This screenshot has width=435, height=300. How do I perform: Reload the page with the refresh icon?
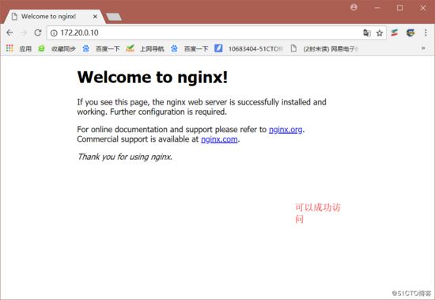(38, 32)
